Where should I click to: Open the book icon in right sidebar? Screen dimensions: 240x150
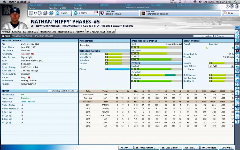(237, 40)
